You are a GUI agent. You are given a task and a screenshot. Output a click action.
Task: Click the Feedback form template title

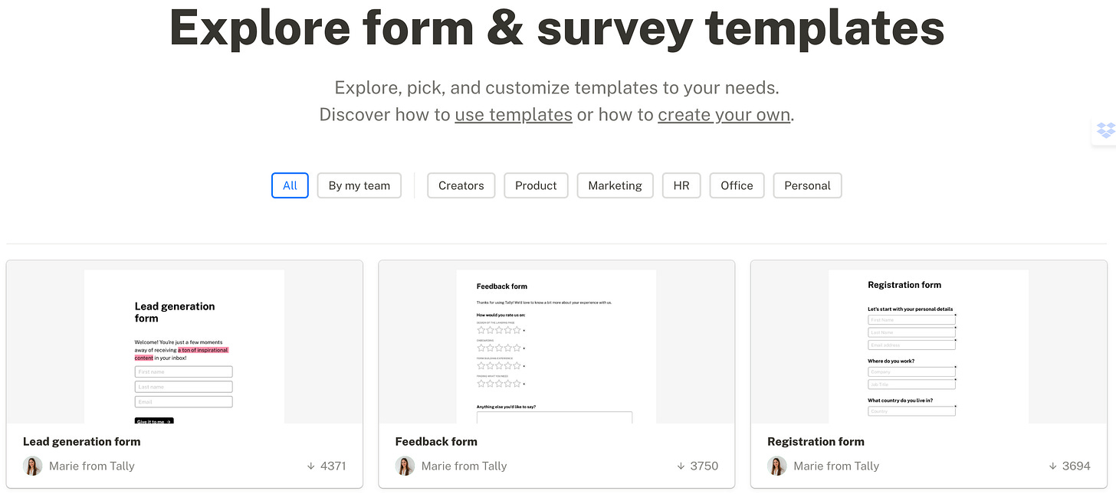pos(436,441)
